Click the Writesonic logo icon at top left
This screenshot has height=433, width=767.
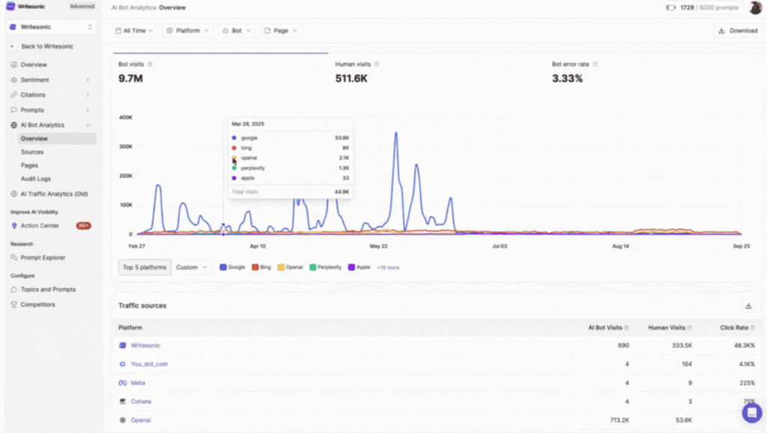coord(10,6)
